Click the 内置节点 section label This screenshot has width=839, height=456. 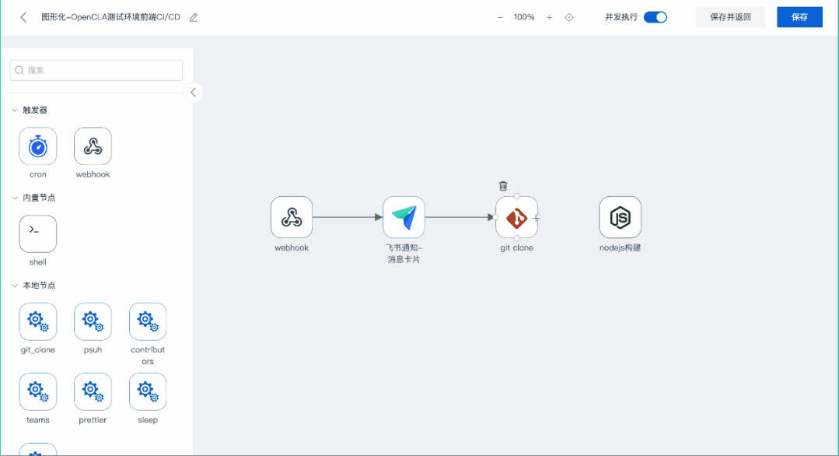[39, 198]
